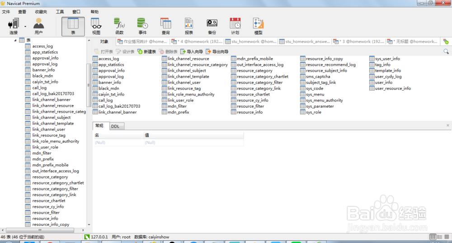Select call_log_bak20170703 in the left tree
Screen dimensions: 452x243
coord(53,94)
